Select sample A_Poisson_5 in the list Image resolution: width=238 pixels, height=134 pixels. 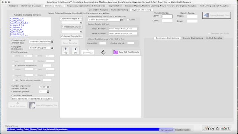(16, 27)
